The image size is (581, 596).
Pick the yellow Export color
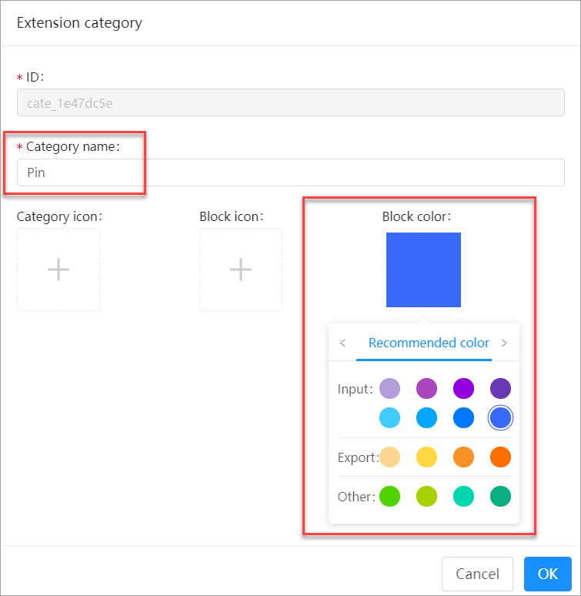click(426, 457)
